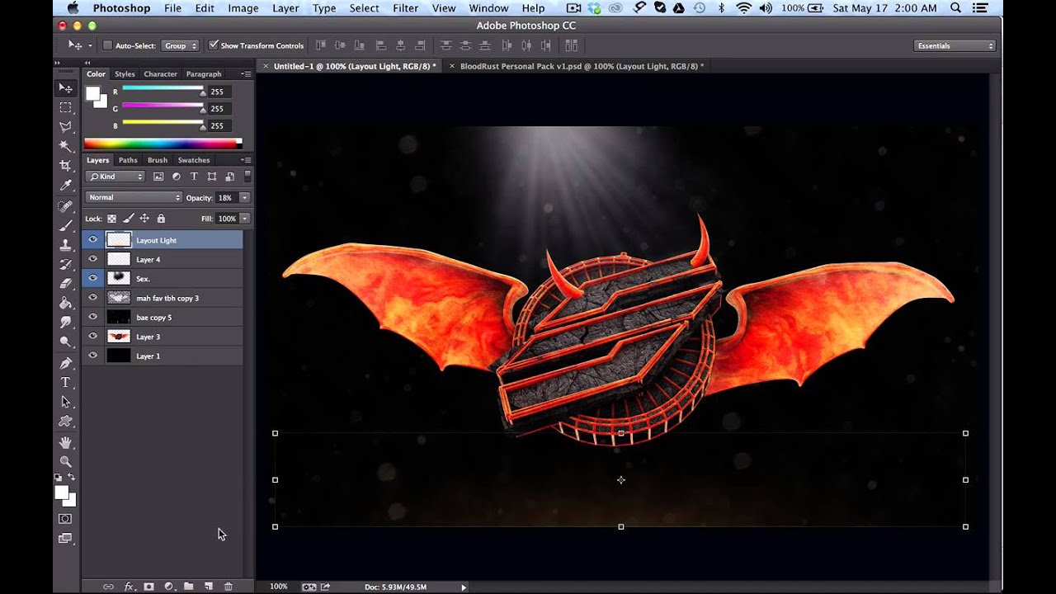Select the Magic Wand tool
This screenshot has width=1056, height=594.
point(66,146)
